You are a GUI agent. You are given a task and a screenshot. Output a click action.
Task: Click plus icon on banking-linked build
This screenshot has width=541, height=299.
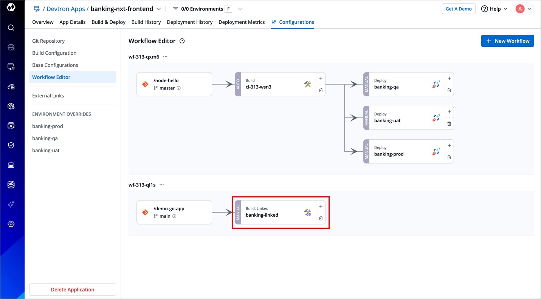pyautogui.click(x=321, y=207)
